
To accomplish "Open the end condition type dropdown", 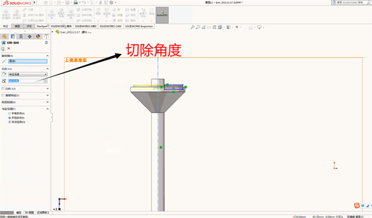I will coord(28,75).
